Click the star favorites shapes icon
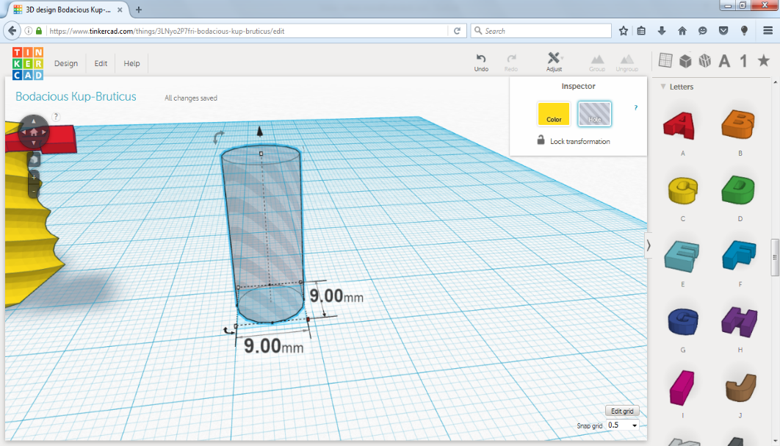780x446 pixels. pyautogui.click(x=764, y=61)
